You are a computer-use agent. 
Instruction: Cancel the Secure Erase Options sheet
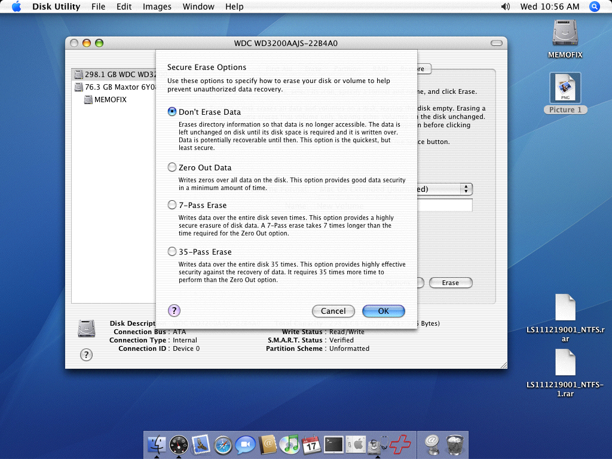pyautogui.click(x=333, y=311)
